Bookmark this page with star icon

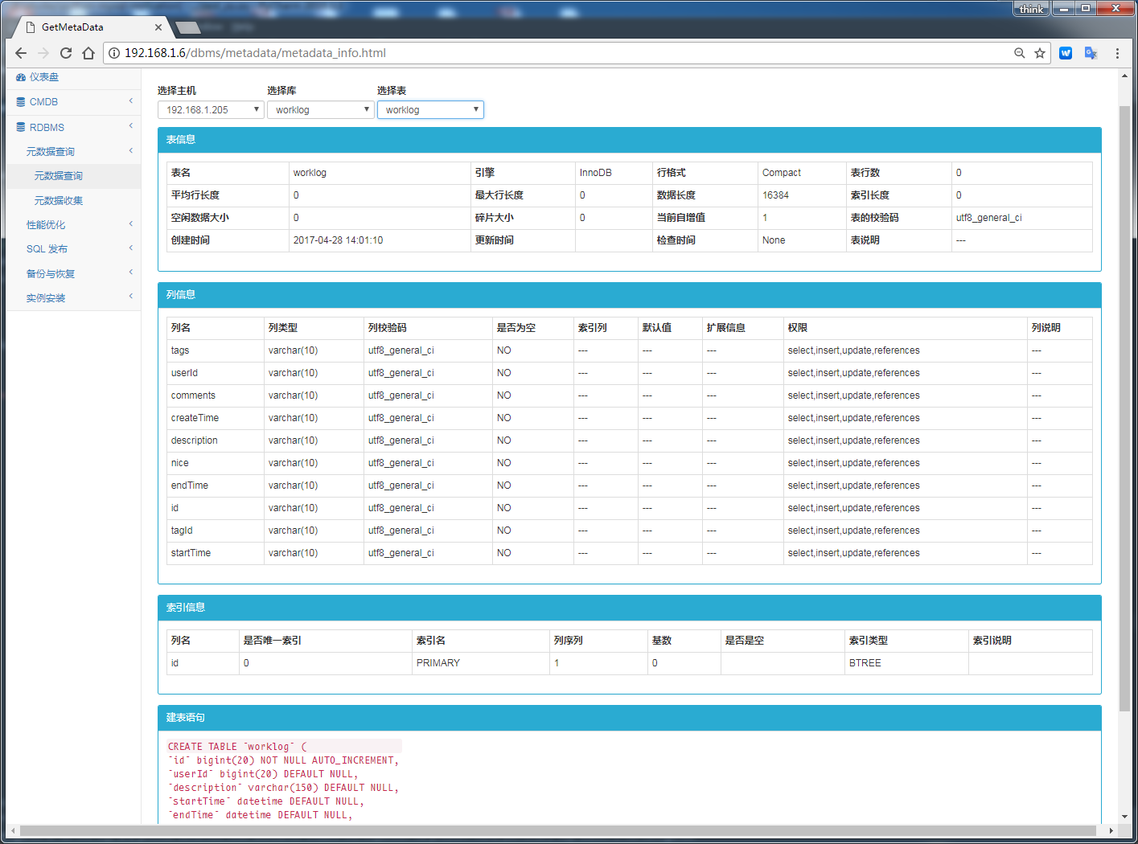click(1040, 53)
